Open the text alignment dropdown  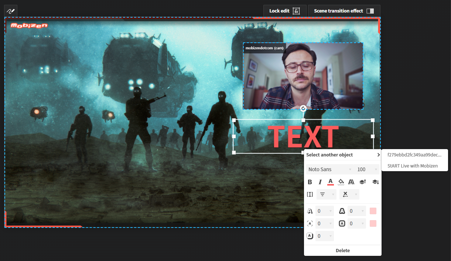(x=327, y=194)
